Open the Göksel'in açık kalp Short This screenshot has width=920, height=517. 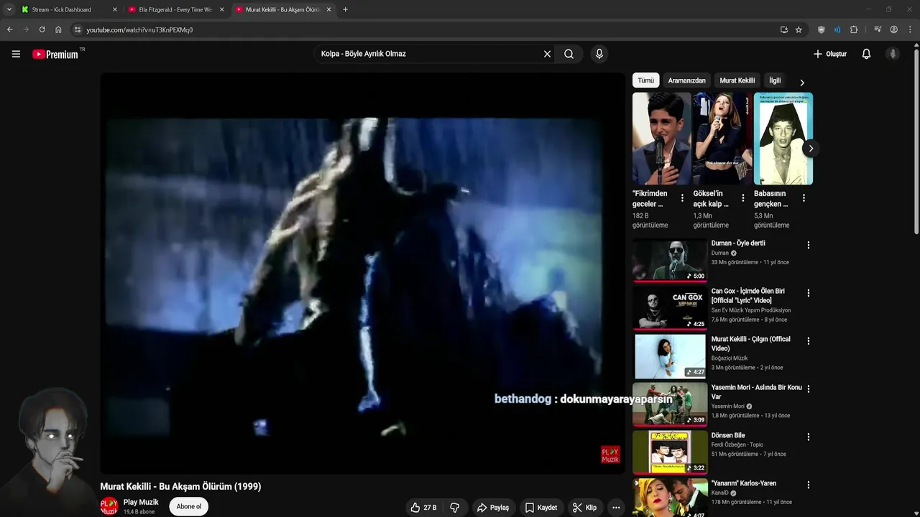click(x=722, y=139)
